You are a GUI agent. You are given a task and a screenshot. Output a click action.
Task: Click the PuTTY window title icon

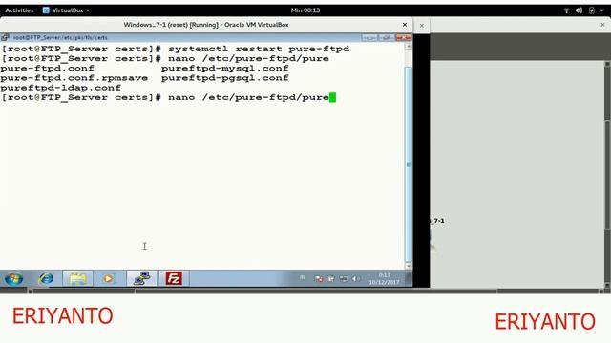click(5, 37)
